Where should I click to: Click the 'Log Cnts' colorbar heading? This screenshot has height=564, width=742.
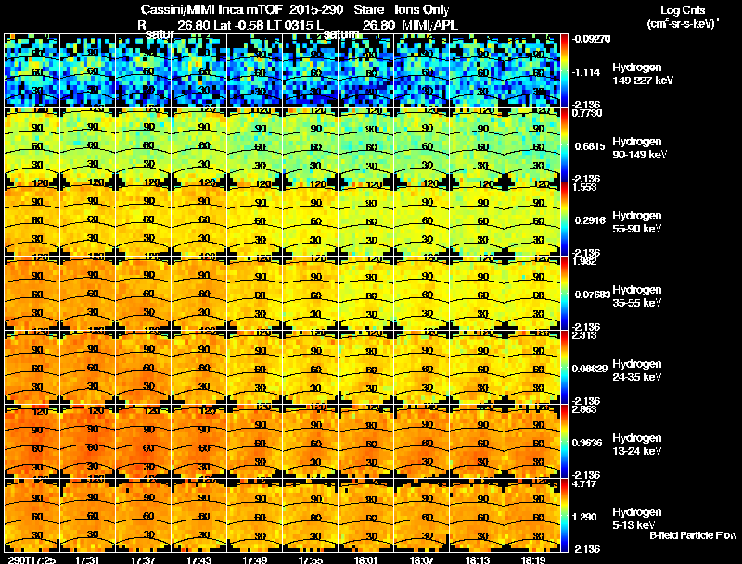tap(683, 10)
